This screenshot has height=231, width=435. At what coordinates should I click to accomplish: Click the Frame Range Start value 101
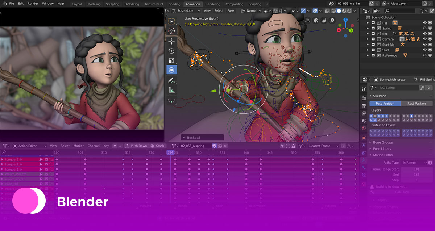[417, 169]
